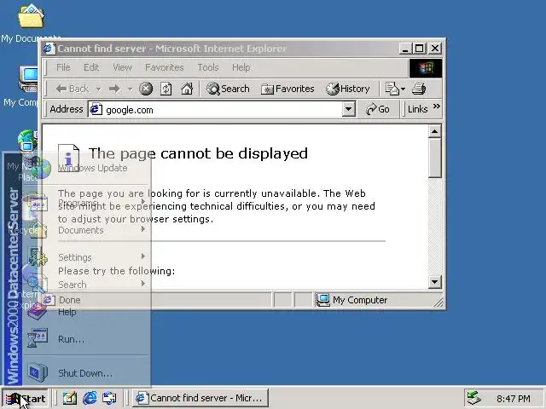Click the resize grip of IE status bar
Image resolution: width=546 pixels, height=409 pixels.
pyautogui.click(x=439, y=302)
